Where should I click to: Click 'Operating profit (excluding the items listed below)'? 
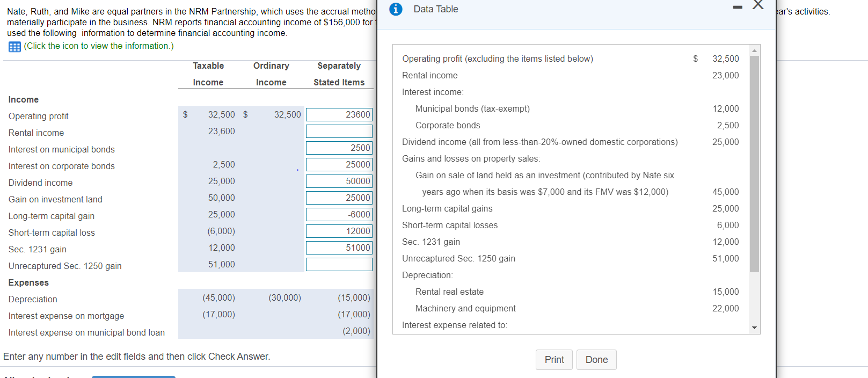pos(498,59)
